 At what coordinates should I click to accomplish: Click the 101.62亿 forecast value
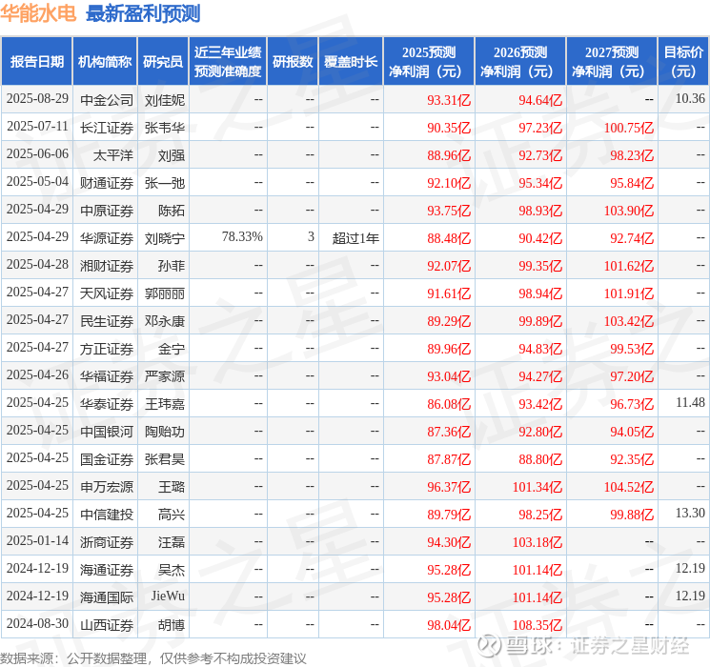(629, 266)
